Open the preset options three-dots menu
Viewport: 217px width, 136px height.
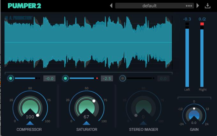click(189, 6)
